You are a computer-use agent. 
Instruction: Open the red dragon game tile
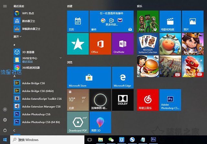193,66
